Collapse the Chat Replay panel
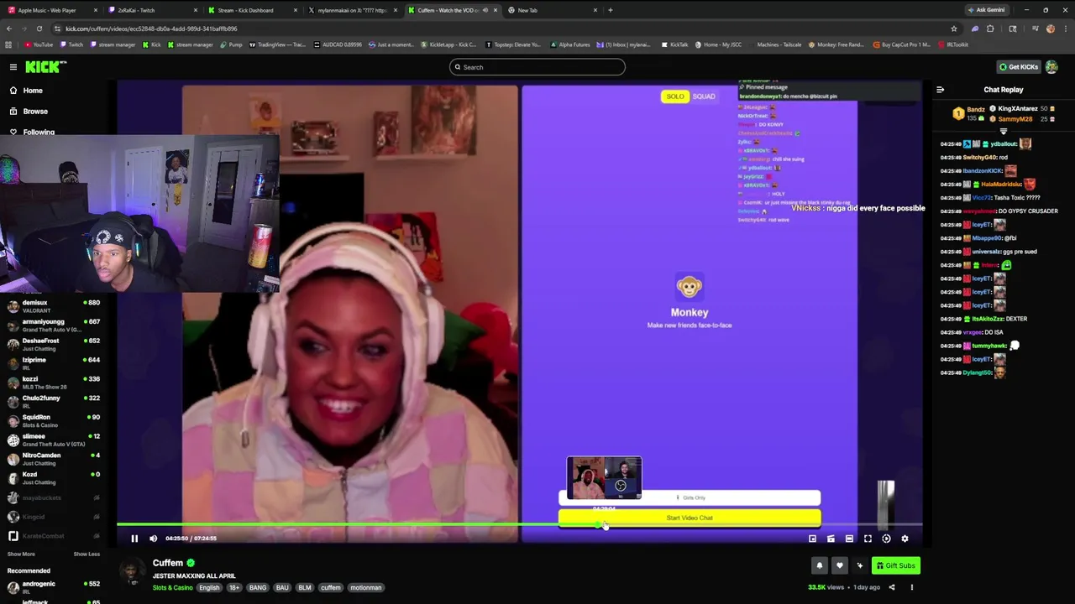 pos(940,90)
